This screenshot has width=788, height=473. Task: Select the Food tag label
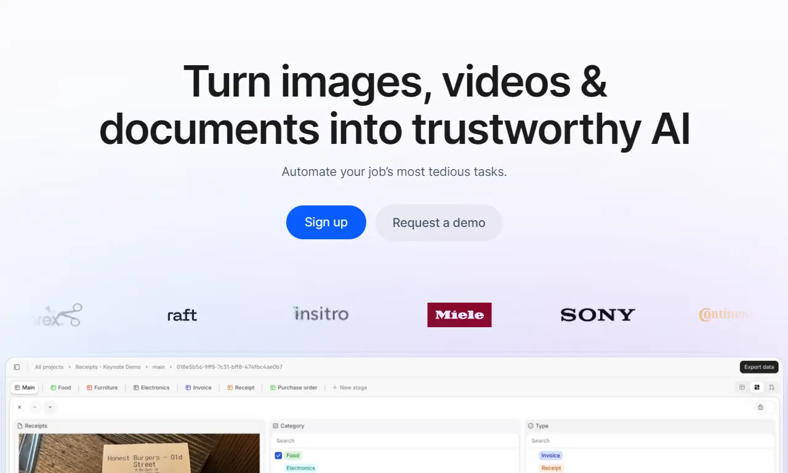coord(293,456)
